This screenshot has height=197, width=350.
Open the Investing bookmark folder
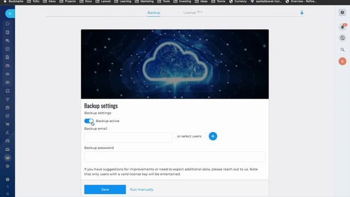182,1
